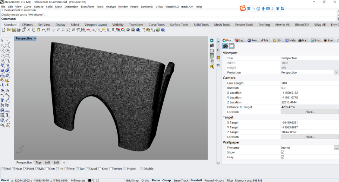
Task: Click the New file icon
Action: [4, 30]
